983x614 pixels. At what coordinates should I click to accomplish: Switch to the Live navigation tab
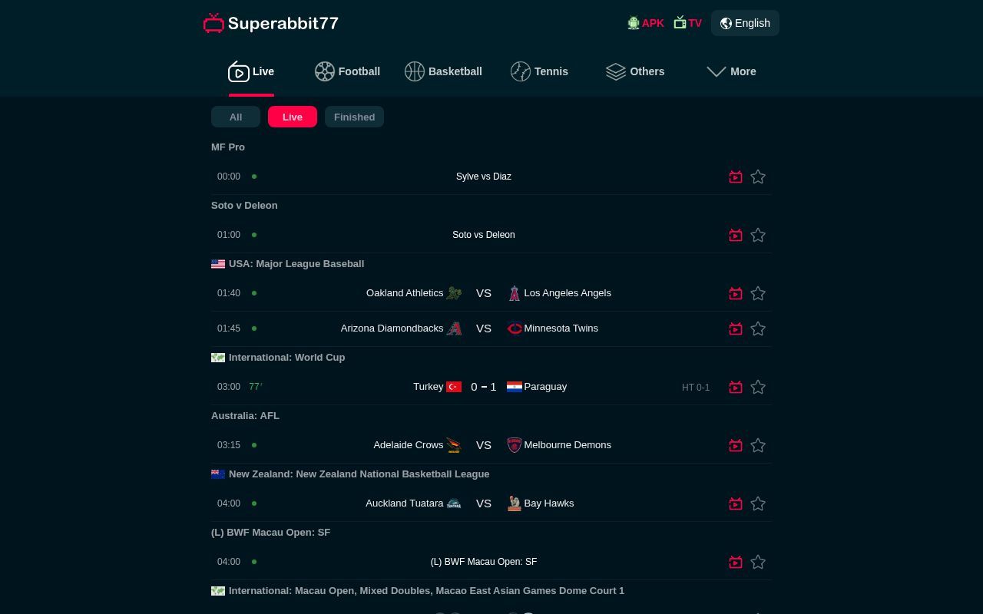pos(251,71)
